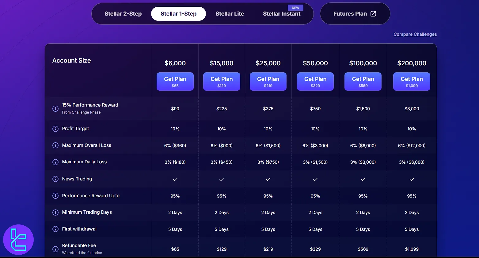Click info icon for Maximum Overall Loss
Viewport: 479px width, 258px height.
tap(55, 145)
